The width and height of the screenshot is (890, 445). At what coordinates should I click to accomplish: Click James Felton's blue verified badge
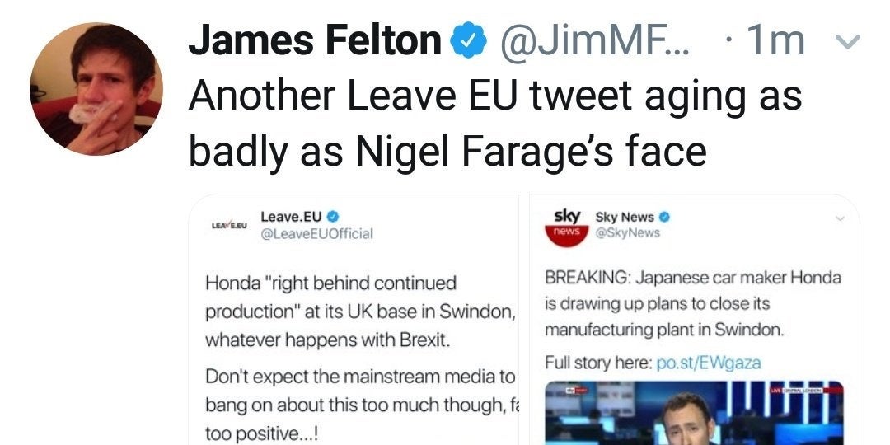pyautogui.click(x=466, y=42)
